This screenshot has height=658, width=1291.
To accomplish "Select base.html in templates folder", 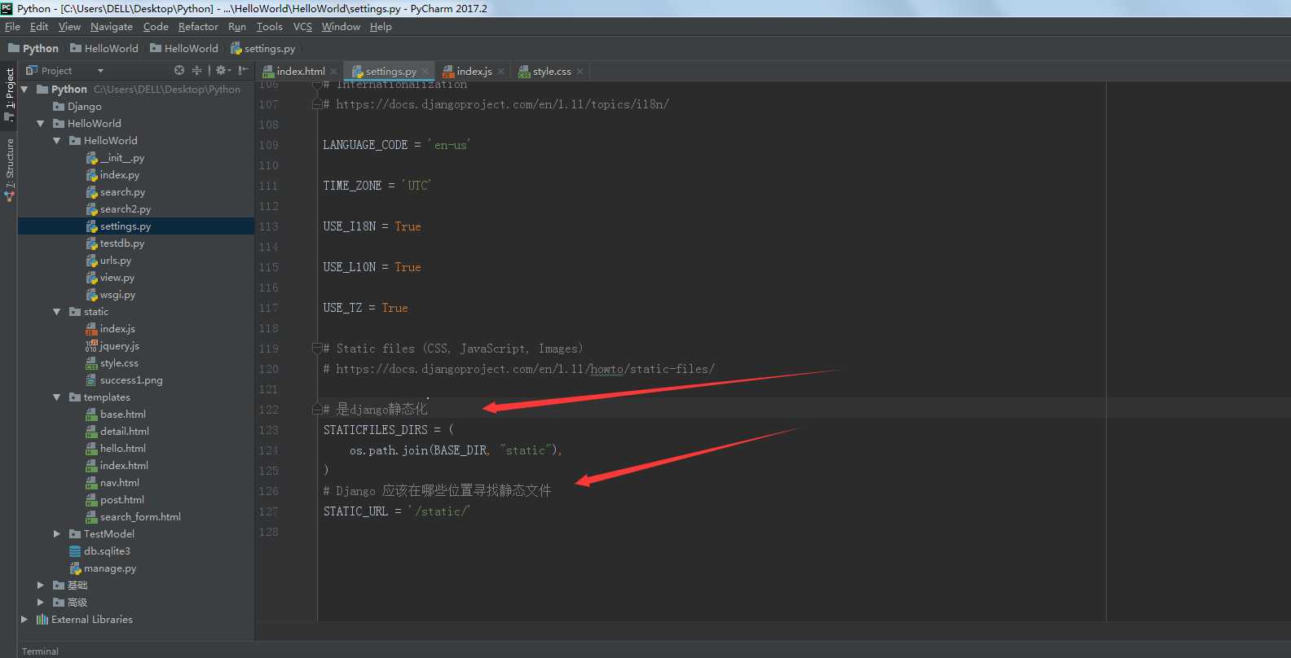I will click(116, 415).
